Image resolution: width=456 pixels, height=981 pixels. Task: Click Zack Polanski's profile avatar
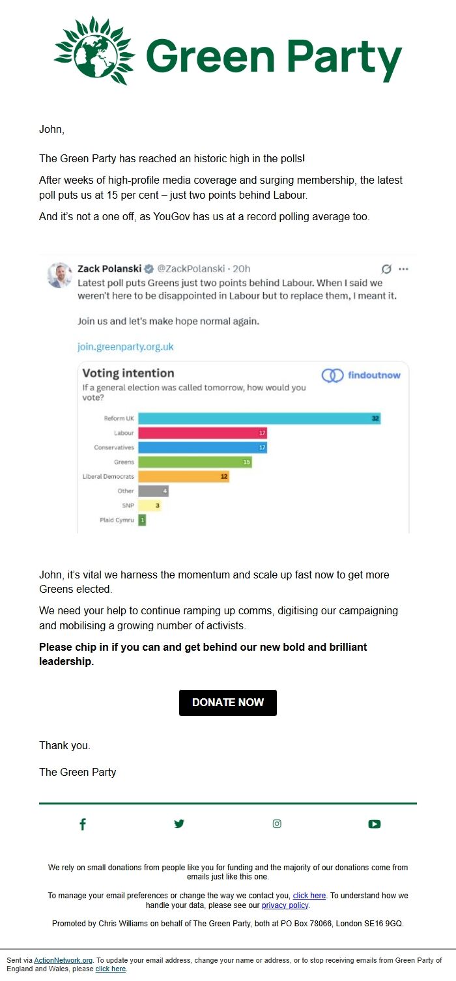pyautogui.click(x=59, y=274)
